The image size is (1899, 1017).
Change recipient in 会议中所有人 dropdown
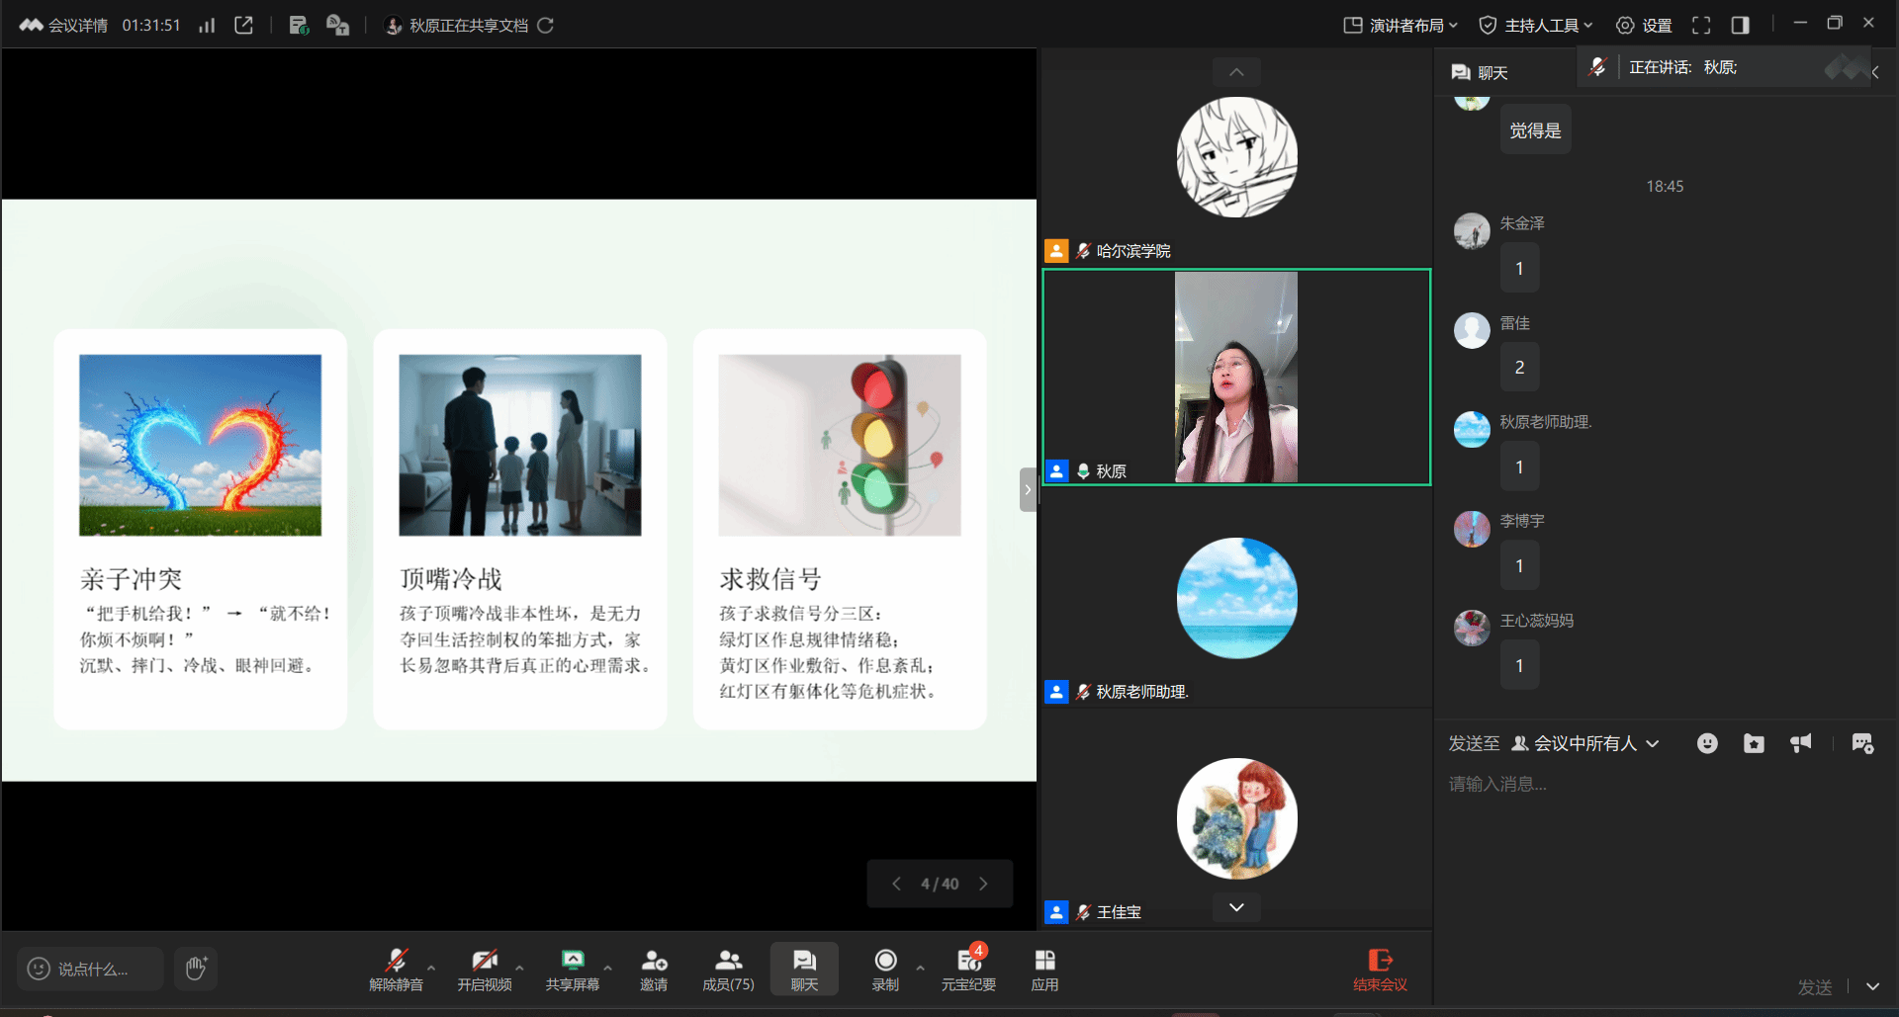click(1585, 743)
